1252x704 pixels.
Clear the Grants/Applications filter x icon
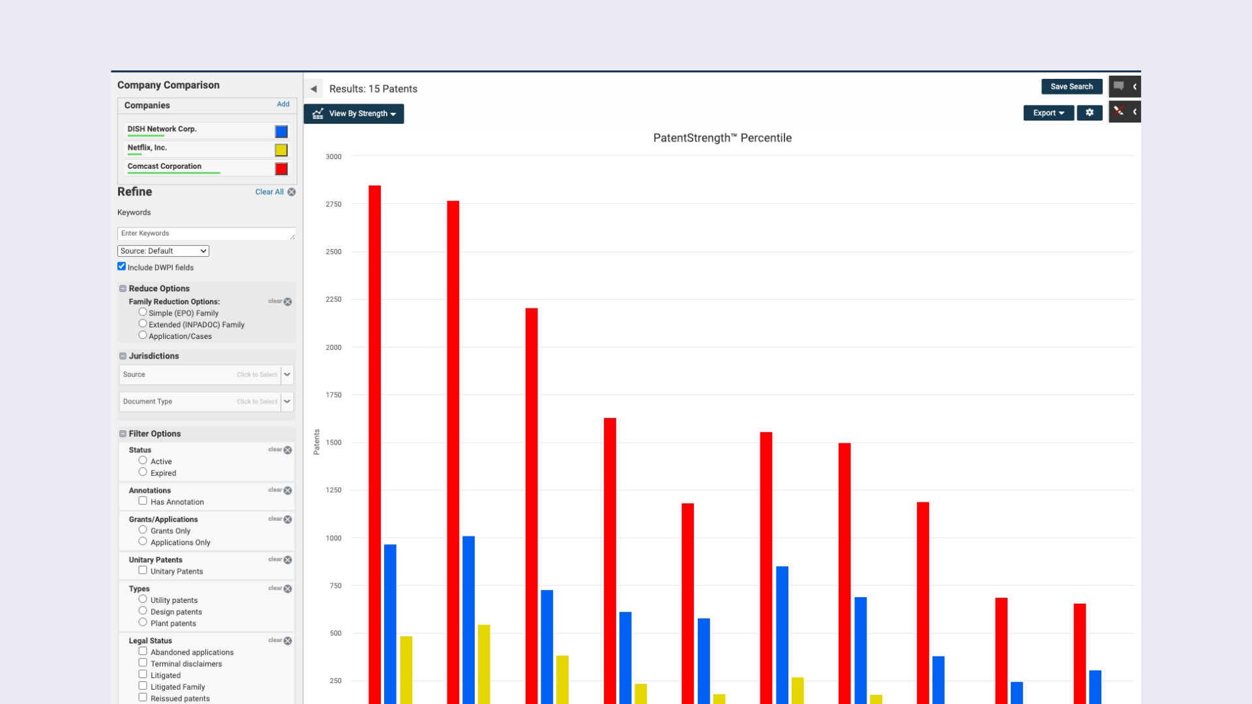click(x=288, y=520)
